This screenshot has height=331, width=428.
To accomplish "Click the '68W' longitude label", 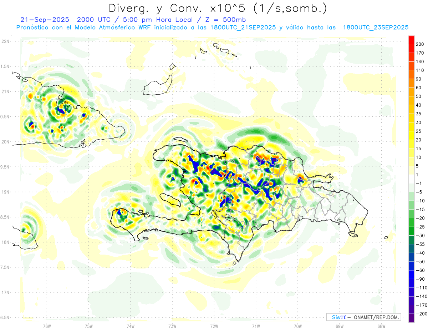I will pos(381,326).
